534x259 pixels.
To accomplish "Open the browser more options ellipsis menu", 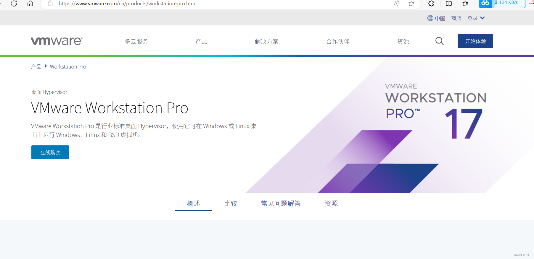I will coord(531,4).
